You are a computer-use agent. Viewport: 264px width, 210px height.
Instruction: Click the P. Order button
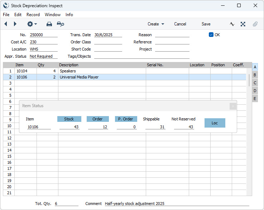[126, 119]
